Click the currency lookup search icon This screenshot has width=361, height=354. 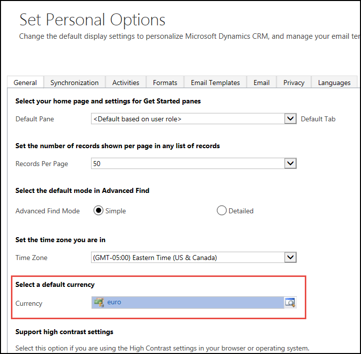(x=290, y=302)
